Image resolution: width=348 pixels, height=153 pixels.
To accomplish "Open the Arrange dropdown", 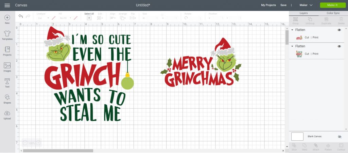I will 122,18.
